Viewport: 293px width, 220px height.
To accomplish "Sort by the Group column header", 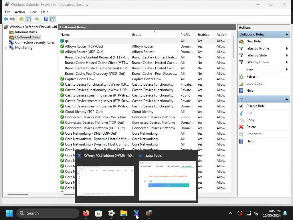I will coord(154,35).
